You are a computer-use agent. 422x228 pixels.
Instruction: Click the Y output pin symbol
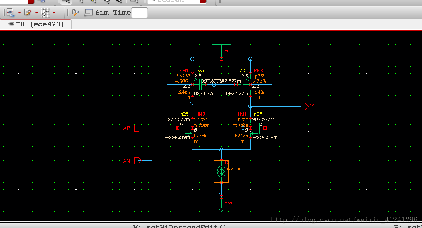(x=304, y=106)
